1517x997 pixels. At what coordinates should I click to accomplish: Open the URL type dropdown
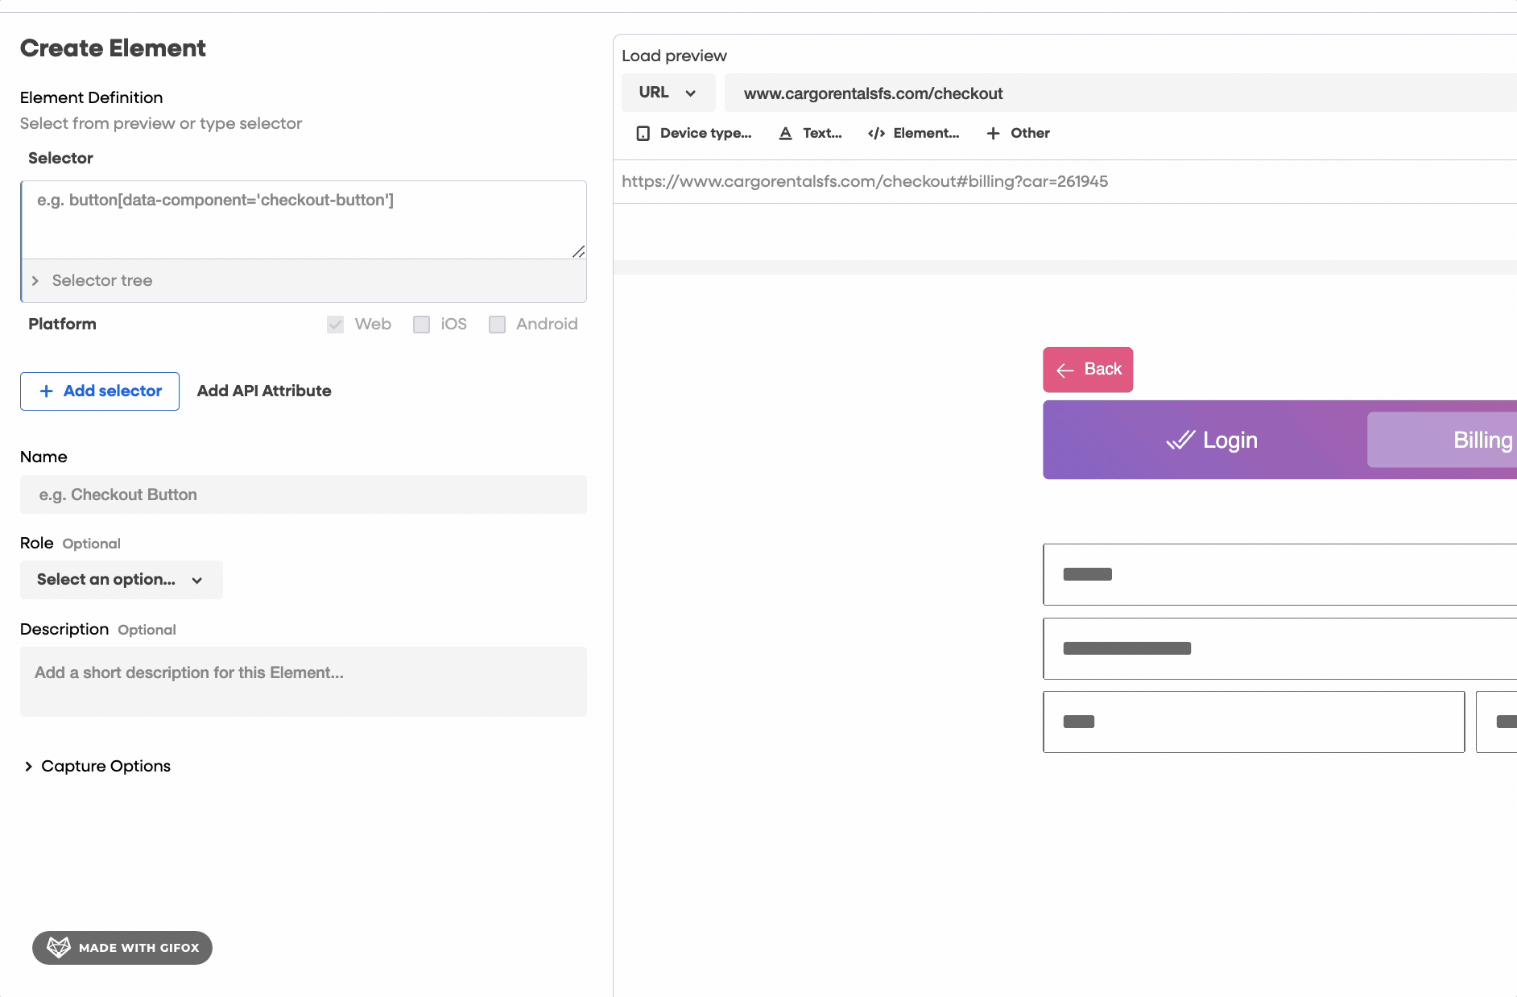(668, 93)
